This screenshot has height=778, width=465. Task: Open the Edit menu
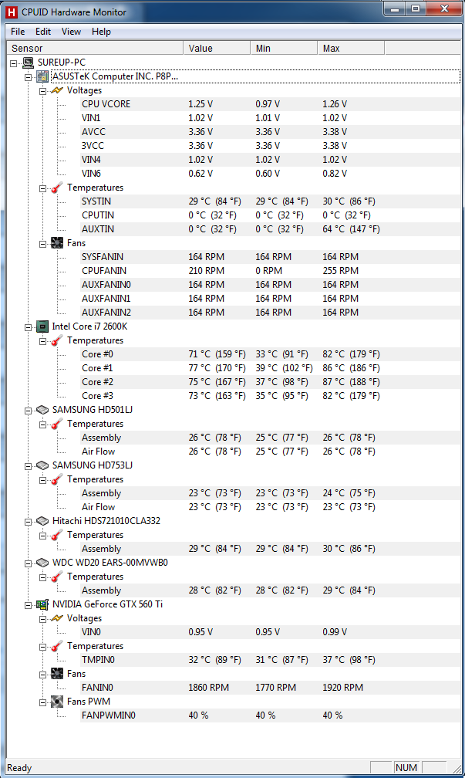[43, 32]
